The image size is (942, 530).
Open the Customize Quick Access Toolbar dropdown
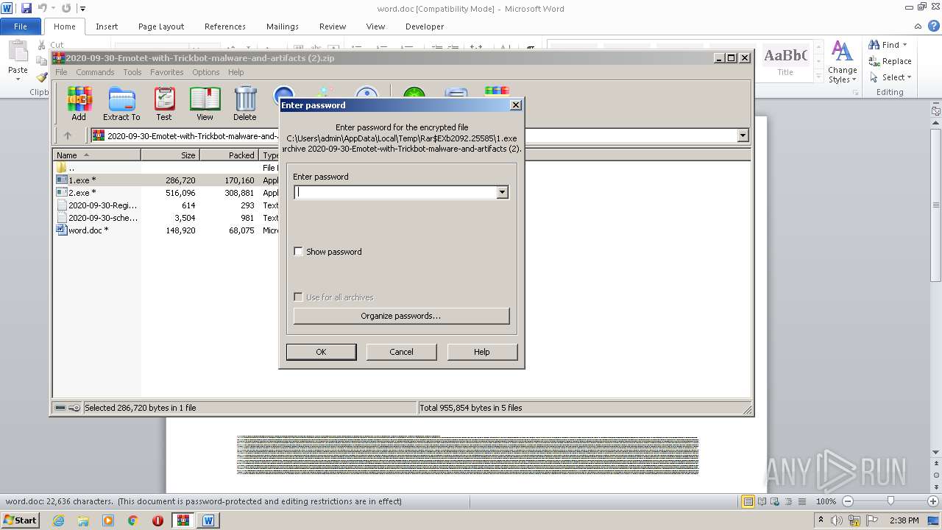coord(82,8)
